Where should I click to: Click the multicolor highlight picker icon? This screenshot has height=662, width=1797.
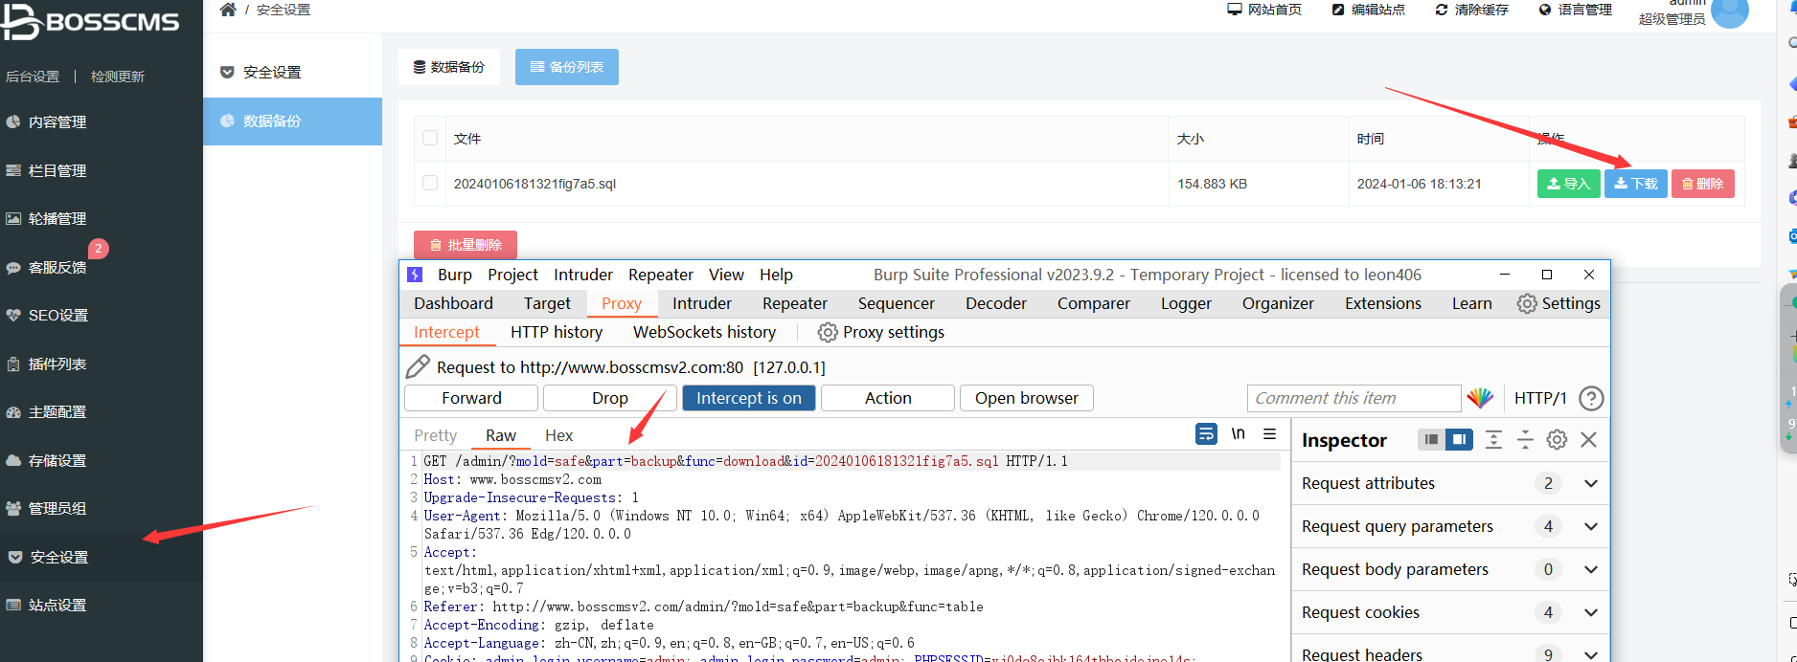tap(1480, 398)
